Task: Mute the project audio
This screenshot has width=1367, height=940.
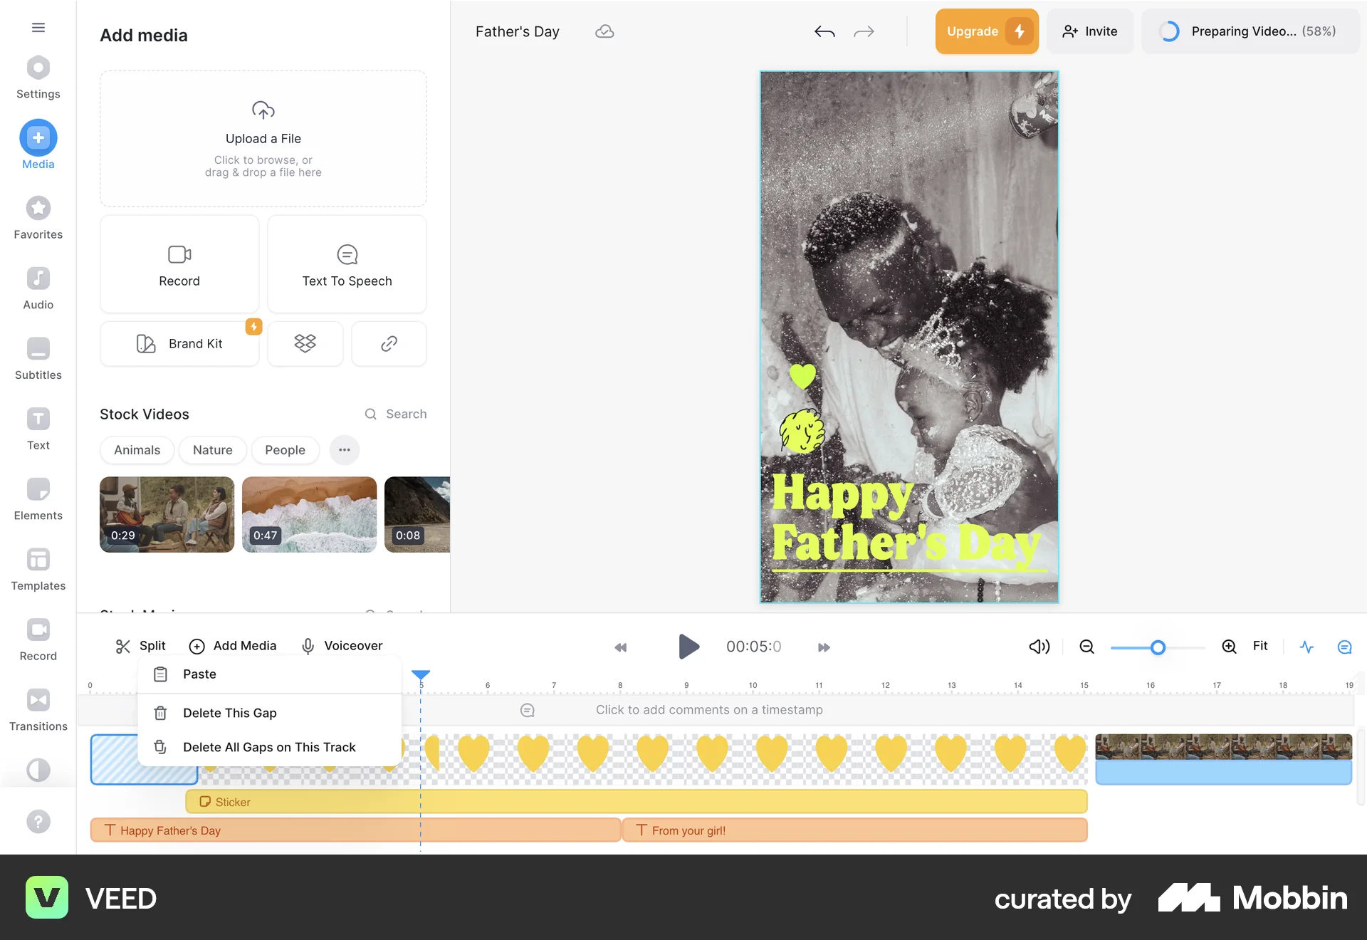Action: click(x=1039, y=647)
